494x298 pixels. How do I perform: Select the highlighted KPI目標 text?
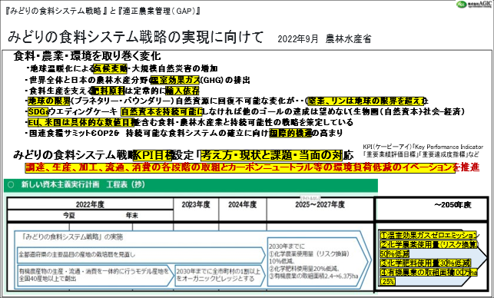(152, 155)
